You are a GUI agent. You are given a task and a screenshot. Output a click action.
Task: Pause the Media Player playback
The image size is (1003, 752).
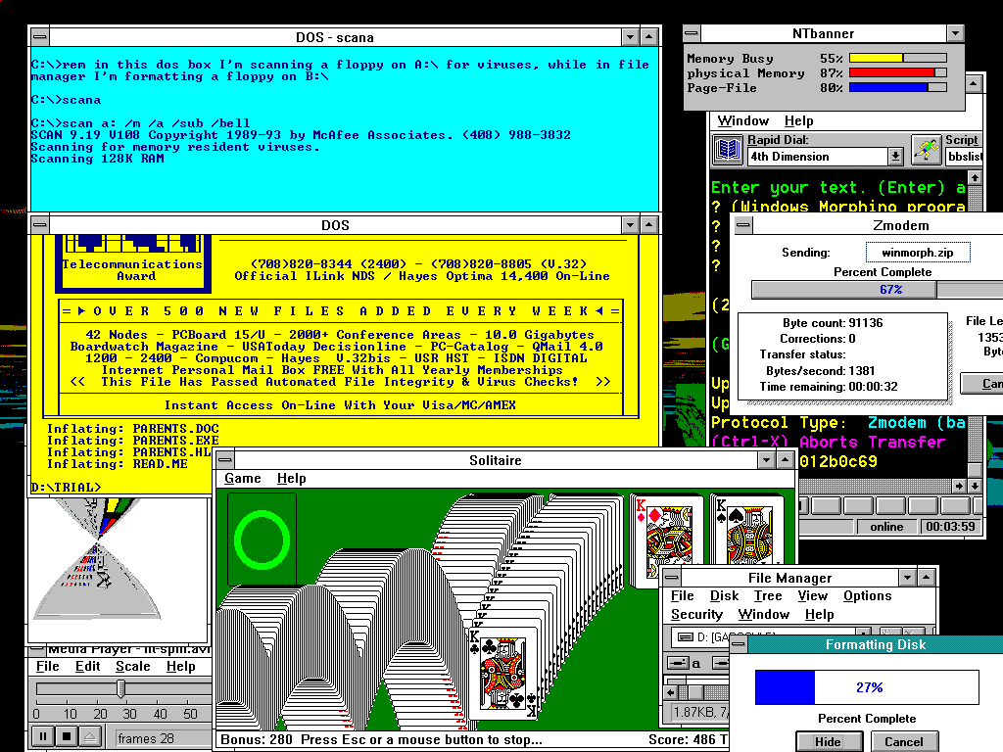click(x=43, y=737)
